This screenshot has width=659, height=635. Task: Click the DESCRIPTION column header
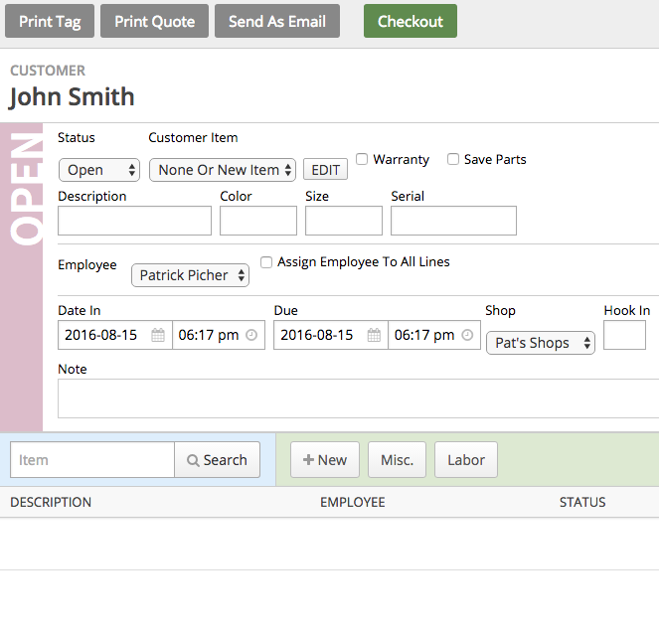(x=51, y=502)
